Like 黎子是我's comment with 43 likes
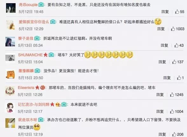The width and height of the screenshot is (187, 137). [x=177, y=45]
